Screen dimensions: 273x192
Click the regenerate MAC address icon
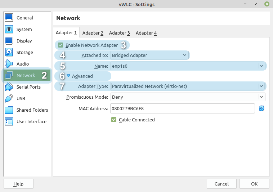click(261, 108)
